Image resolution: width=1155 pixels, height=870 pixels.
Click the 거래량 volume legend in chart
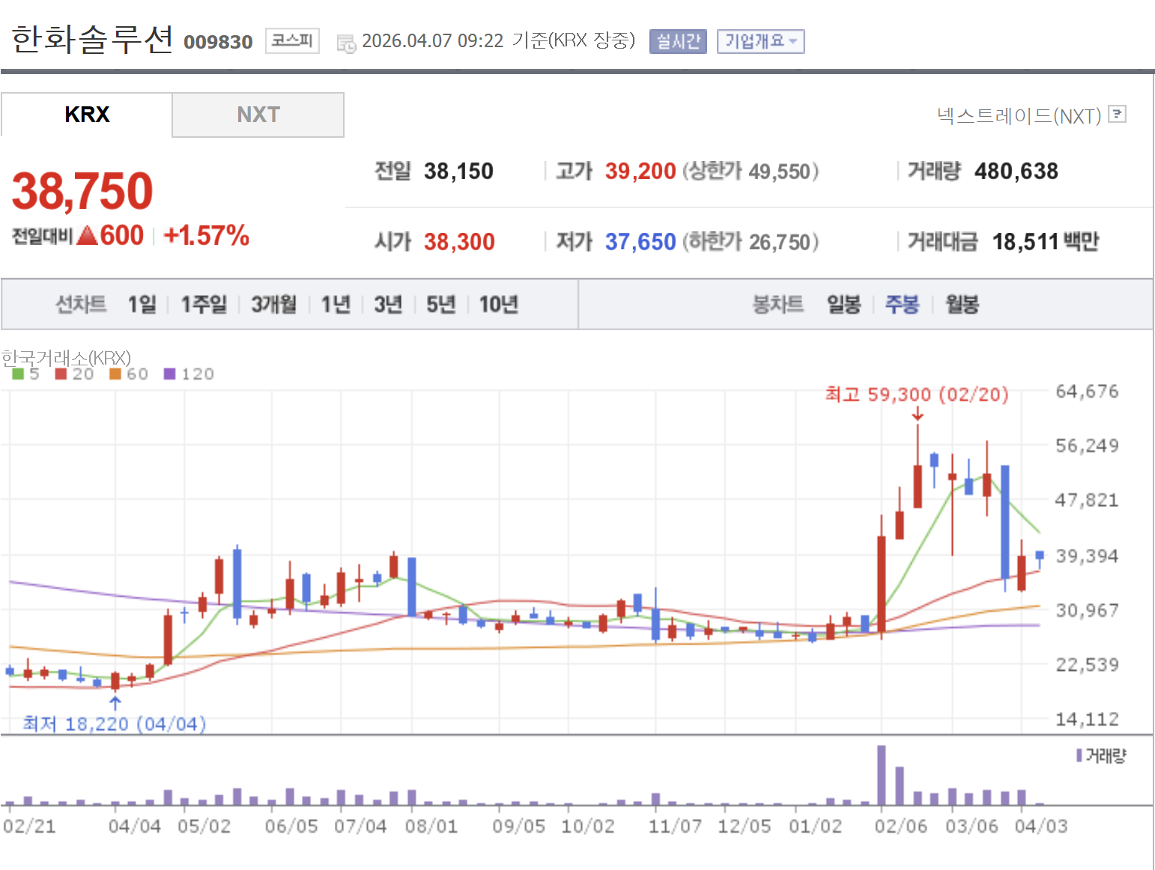click(1101, 755)
